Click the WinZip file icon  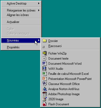(x=45, y=53)
